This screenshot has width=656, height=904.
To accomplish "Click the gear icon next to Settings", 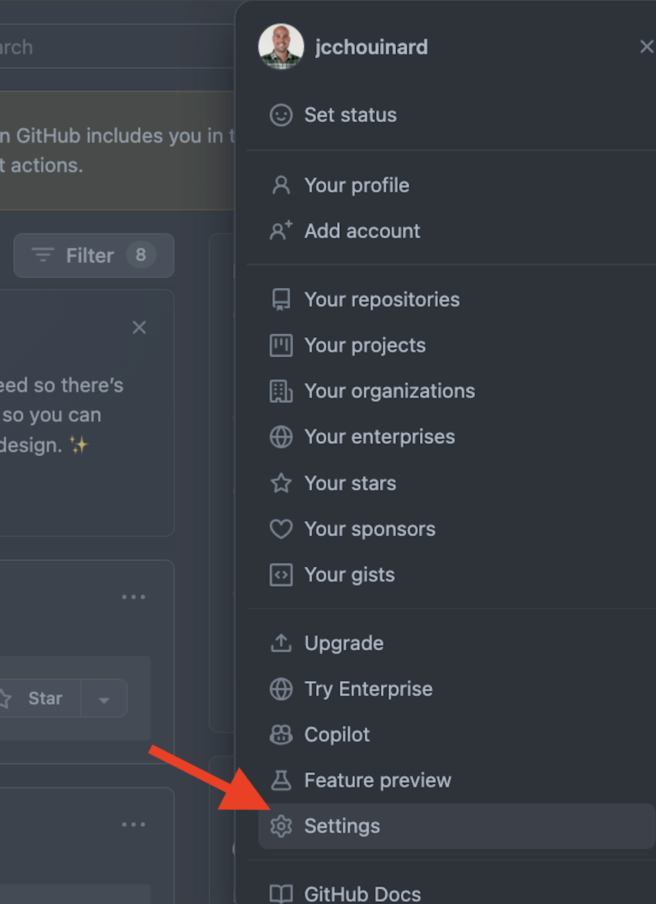I will (x=281, y=826).
